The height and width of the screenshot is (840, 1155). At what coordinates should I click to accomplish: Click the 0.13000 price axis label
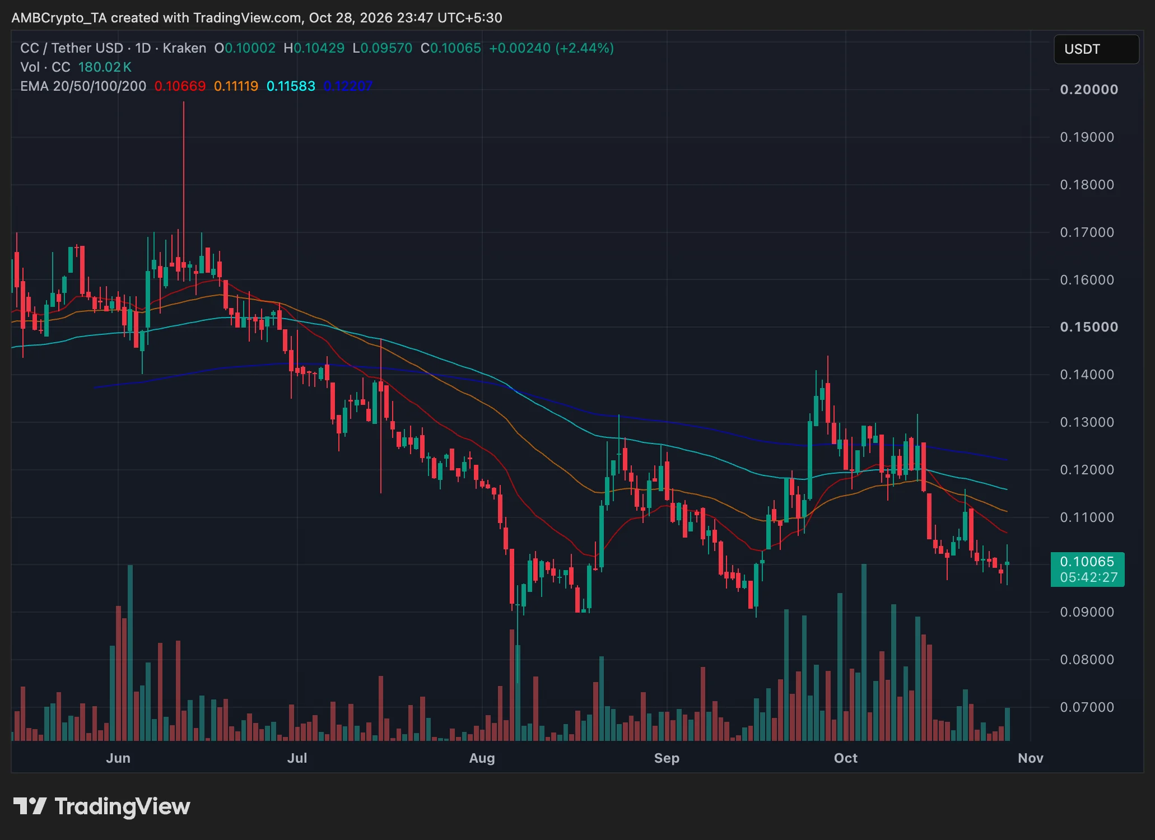[x=1087, y=422]
